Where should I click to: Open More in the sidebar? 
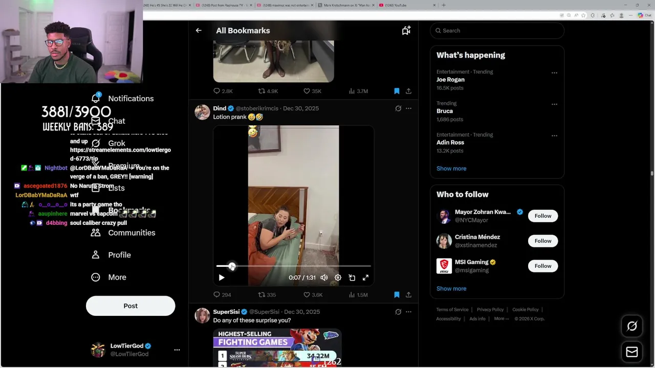[108, 277]
